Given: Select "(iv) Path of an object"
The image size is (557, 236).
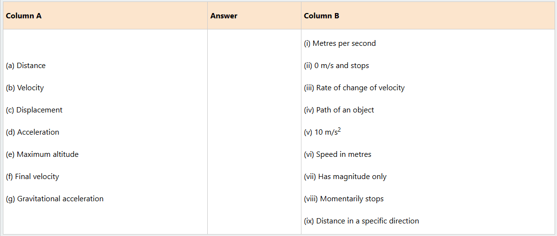Looking at the screenshot, I should tap(339, 110).
